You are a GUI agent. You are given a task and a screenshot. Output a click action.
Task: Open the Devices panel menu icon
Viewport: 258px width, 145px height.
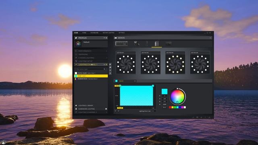[x=210, y=38]
